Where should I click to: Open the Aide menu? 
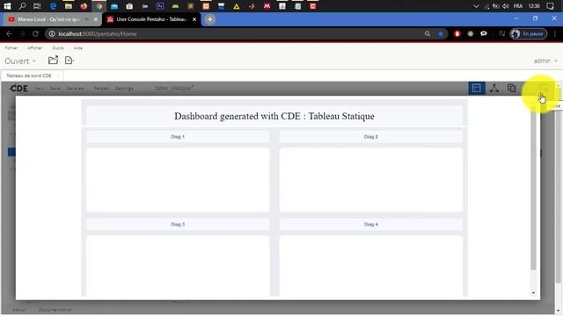(x=78, y=47)
